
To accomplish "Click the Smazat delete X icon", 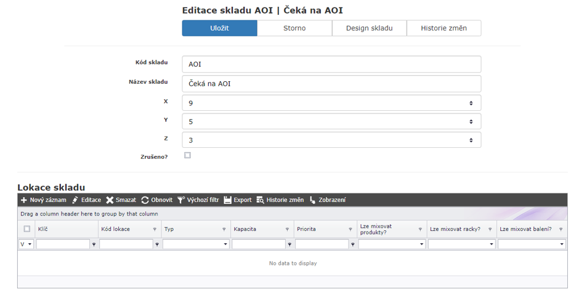I will 110,200.
